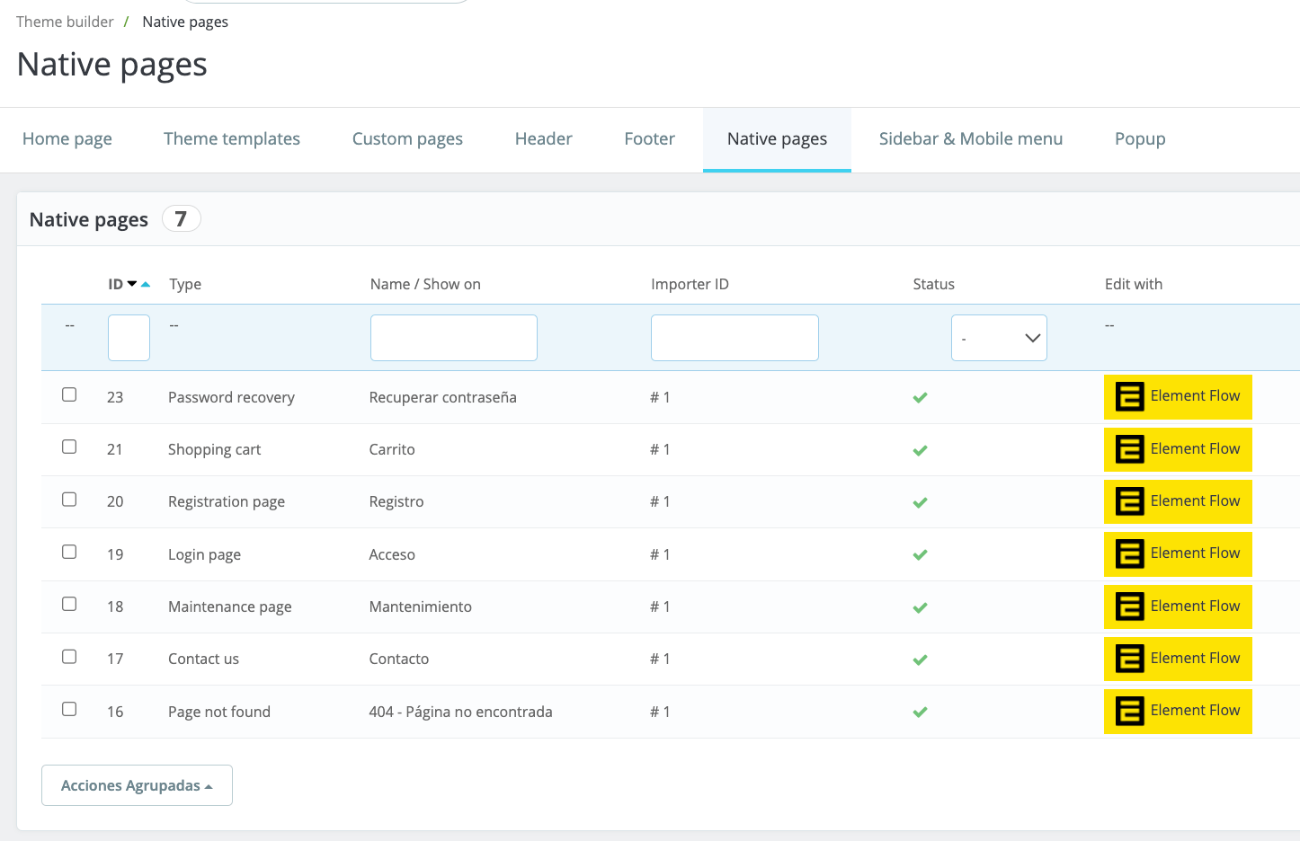Toggle status checkmark in Registration page row
This screenshot has width=1300, height=841.
click(x=920, y=502)
